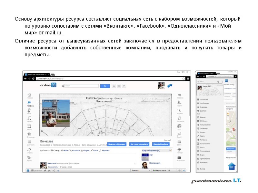Open Фото icon in left sidebar
Image resolution: width=258 pixels, height=193 pixels.
pyautogui.click(x=29, y=110)
